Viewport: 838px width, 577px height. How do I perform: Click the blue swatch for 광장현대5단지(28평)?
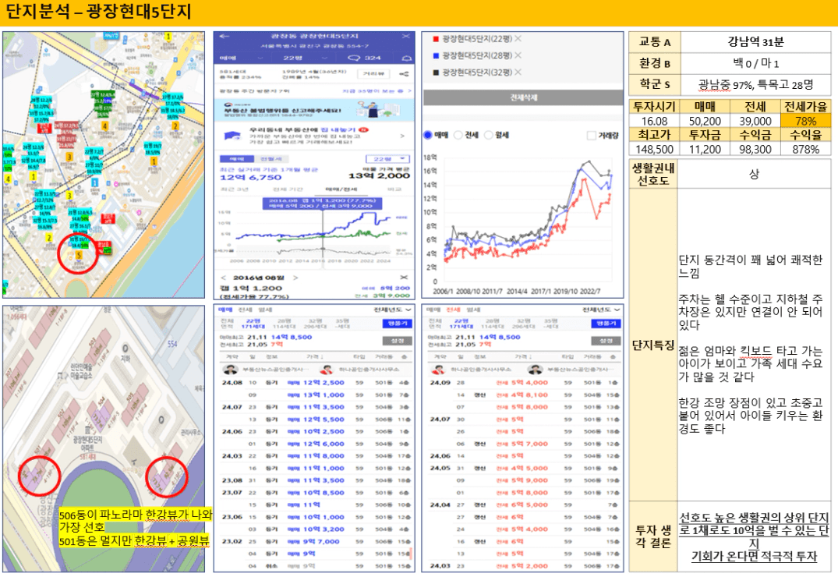pyautogui.click(x=436, y=55)
